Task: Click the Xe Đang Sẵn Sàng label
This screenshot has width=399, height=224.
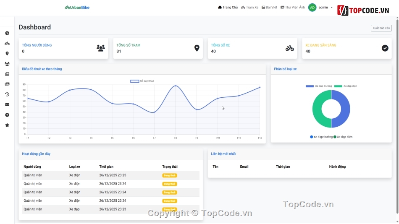Action: tap(320, 45)
